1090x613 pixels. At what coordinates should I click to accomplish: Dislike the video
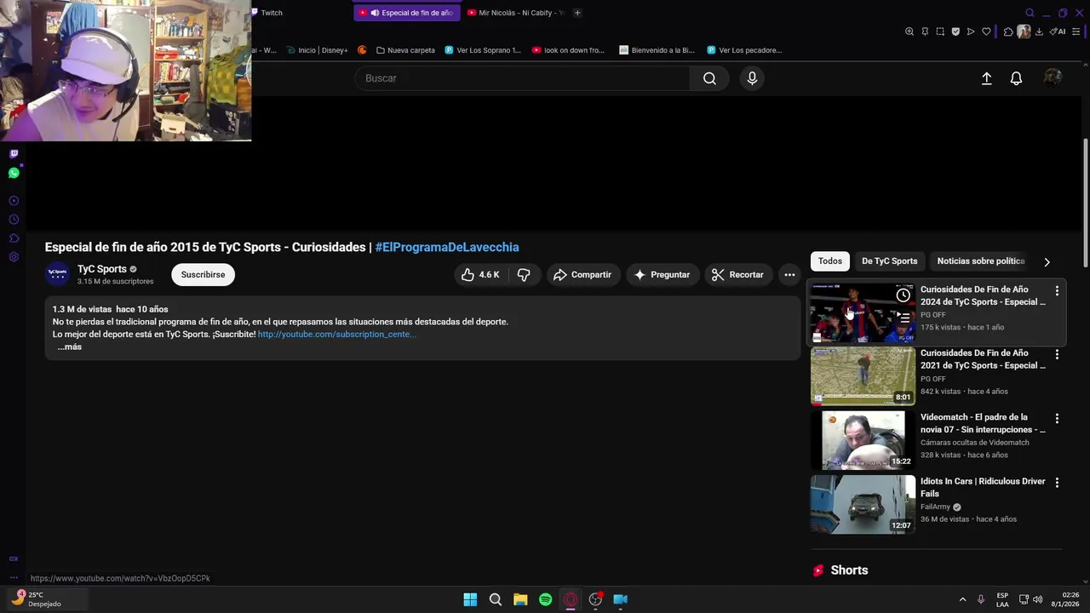tap(524, 274)
